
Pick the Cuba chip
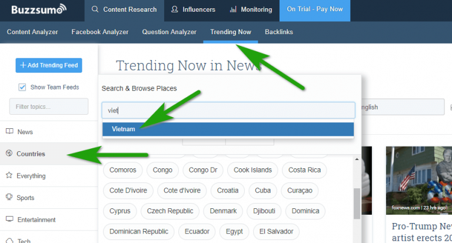click(x=262, y=191)
